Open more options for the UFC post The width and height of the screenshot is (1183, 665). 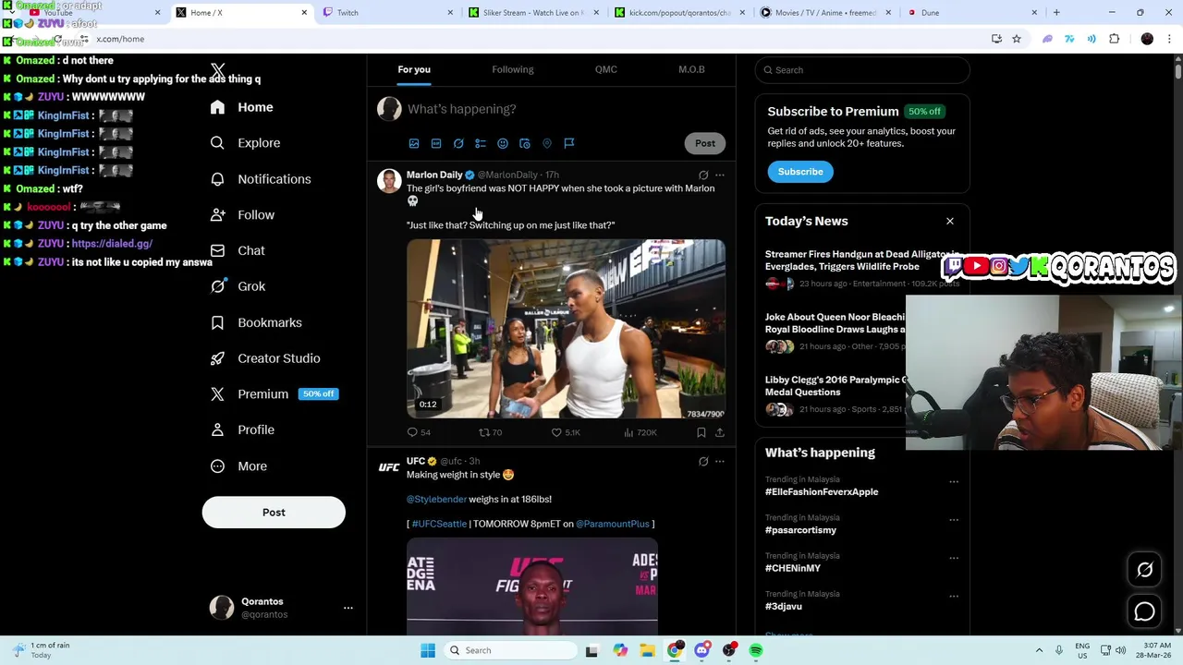pyautogui.click(x=720, y=461)
